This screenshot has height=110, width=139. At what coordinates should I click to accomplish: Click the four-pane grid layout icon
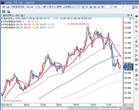point(4,12)
